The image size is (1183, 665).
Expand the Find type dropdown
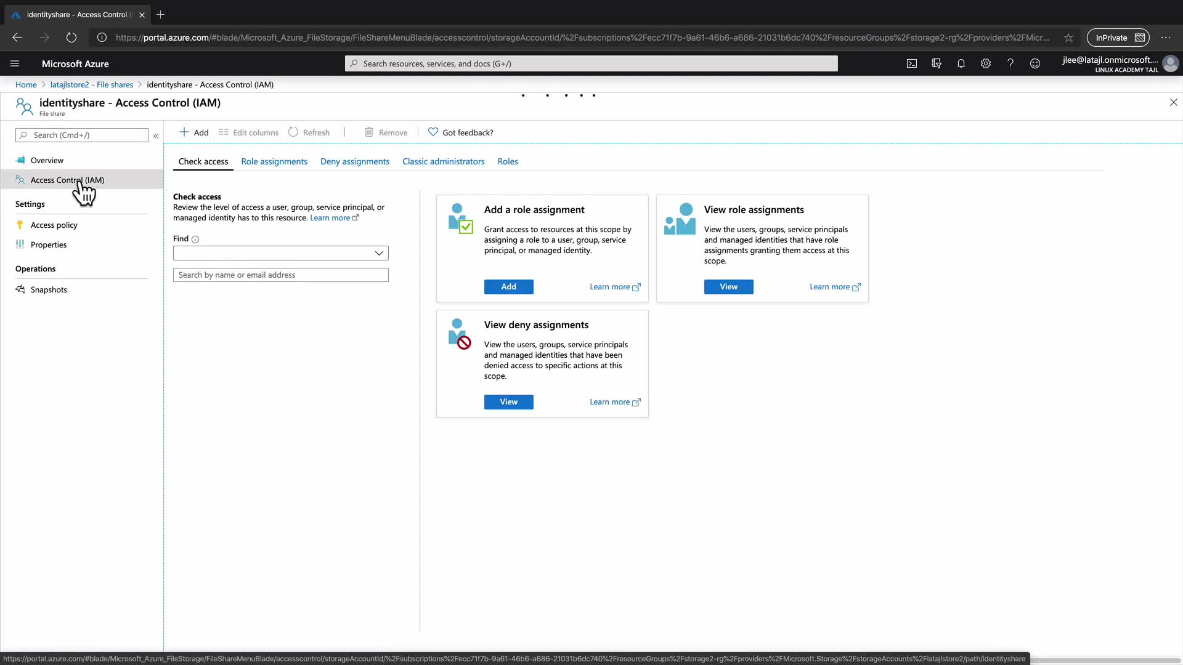[379, 253]
